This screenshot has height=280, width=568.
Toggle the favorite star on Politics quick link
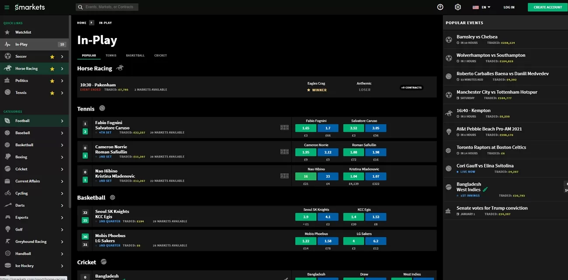click(52, 81)
